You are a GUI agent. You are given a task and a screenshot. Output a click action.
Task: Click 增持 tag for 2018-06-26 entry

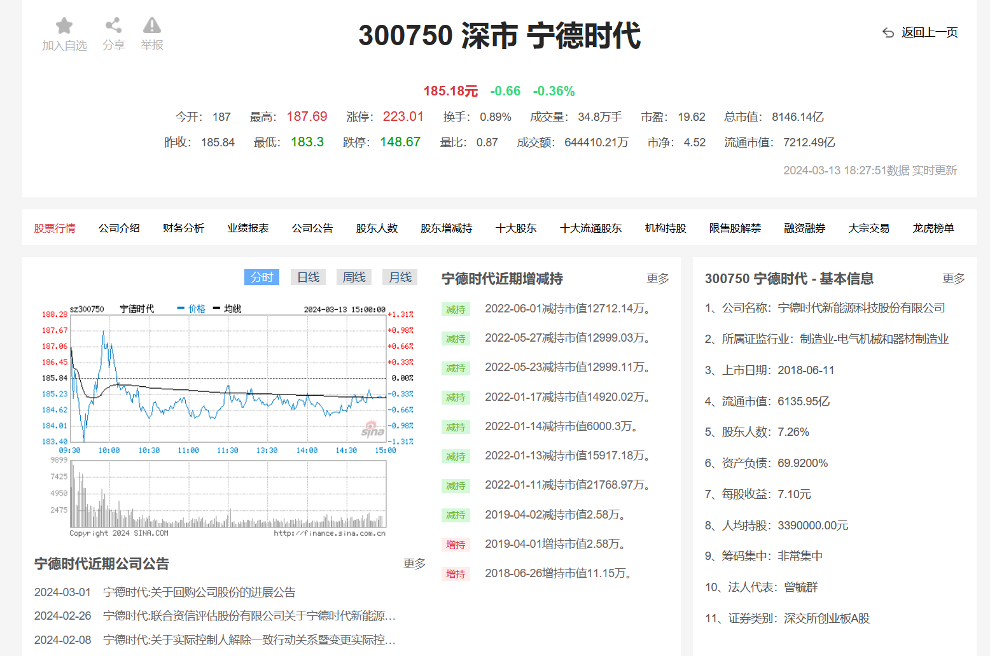(x=456, y=574)
